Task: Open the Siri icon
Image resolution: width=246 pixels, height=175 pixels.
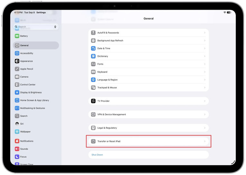Action: click(x=17, y=124)
